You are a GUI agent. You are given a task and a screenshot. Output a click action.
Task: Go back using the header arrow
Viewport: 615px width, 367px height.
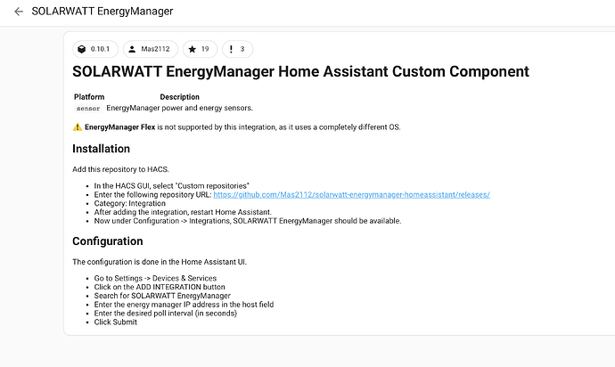click(x=19, y=12)
